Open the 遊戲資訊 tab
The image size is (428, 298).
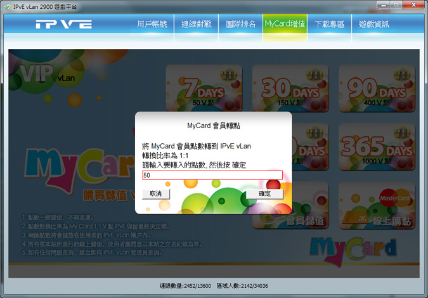click(374, 24)
